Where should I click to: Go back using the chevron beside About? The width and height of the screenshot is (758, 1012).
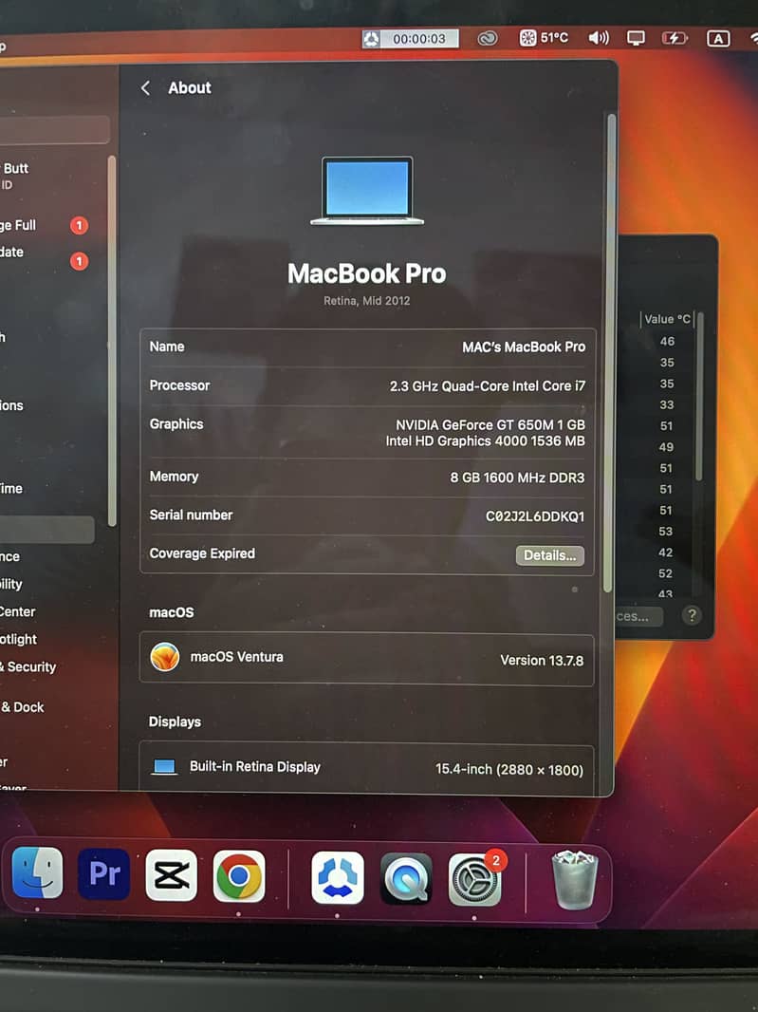[x=145, y=87]
